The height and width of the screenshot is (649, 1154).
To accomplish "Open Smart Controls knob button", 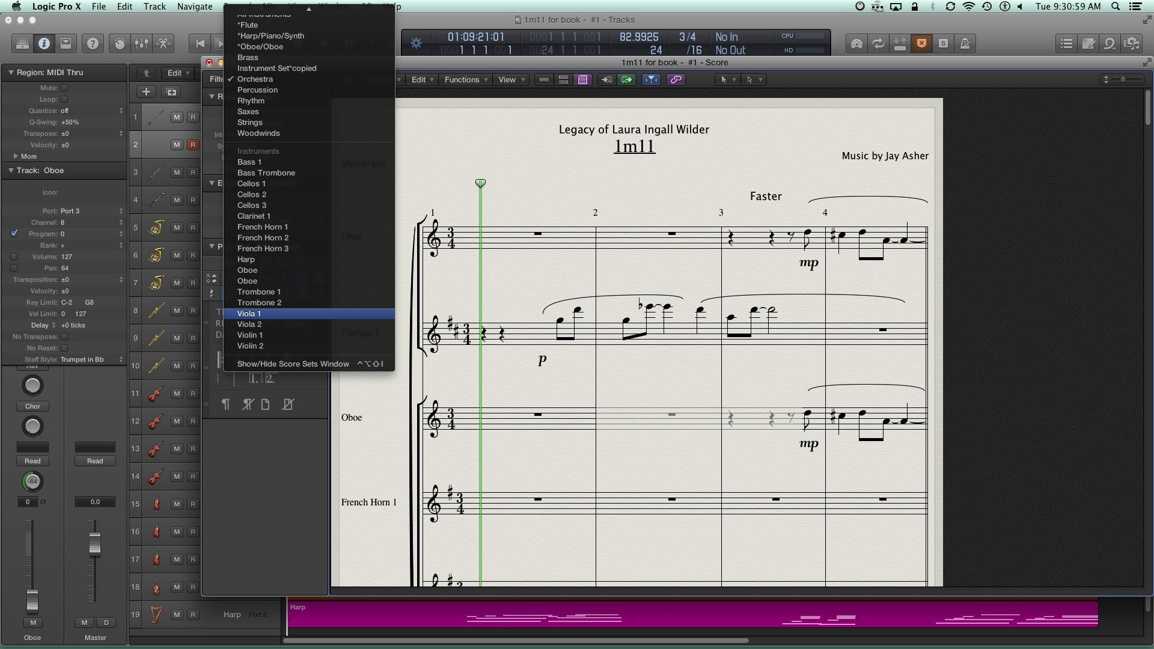I will point(120,43).
